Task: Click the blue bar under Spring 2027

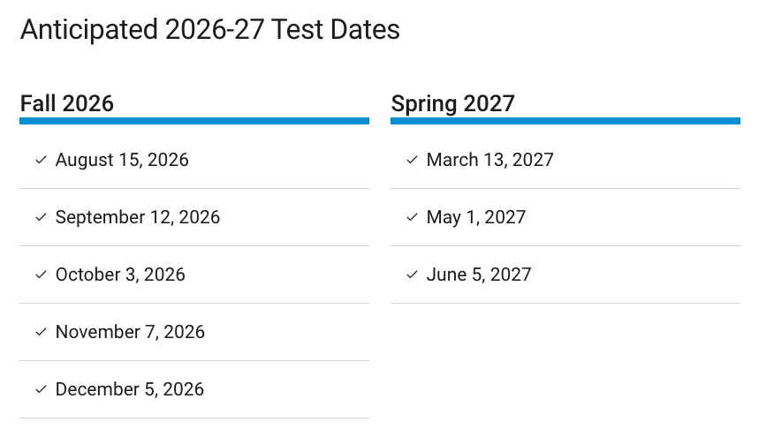Action: point(565,121)
